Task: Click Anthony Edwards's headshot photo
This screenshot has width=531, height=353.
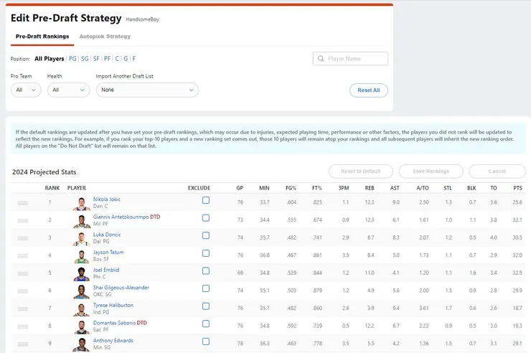Action: [x=81, y=344]
